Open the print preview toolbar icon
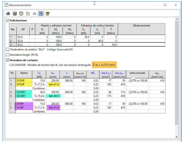Image resolution: width=183 pixels, height=144 pixels. coord(15,13)
